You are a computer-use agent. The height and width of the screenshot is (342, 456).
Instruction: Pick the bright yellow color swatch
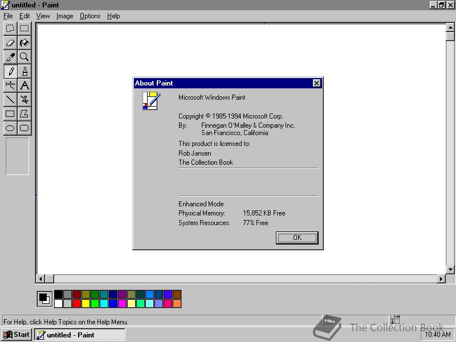(86, 303)
